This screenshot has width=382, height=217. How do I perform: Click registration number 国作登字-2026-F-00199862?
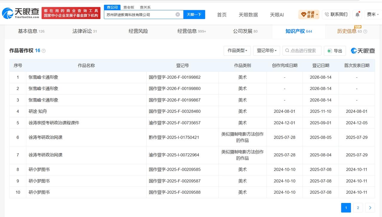point(175,77)
